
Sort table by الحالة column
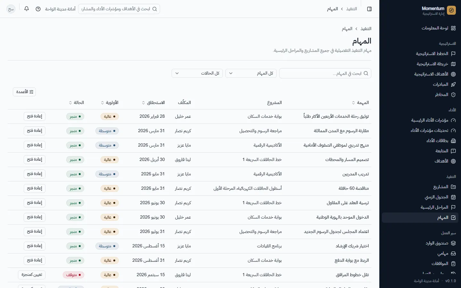[77, 103]
